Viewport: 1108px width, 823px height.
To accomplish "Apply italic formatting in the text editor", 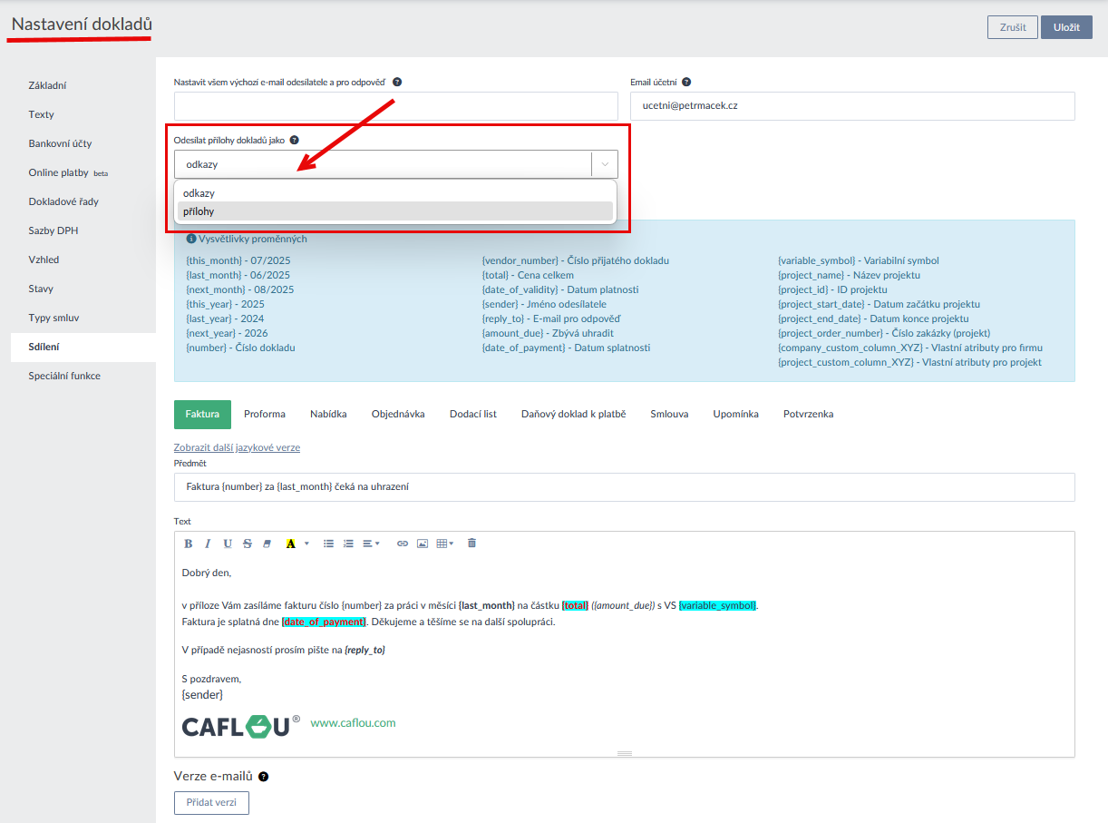I will point(208,544).
